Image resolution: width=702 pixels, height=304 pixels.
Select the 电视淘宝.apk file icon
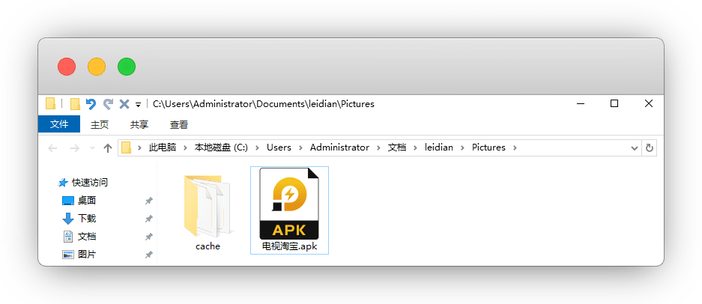(x=289, y=203)
